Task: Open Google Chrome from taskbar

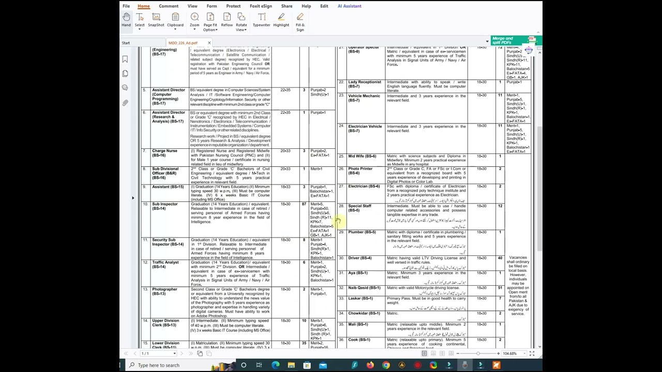Action: (x=386, y=365)
